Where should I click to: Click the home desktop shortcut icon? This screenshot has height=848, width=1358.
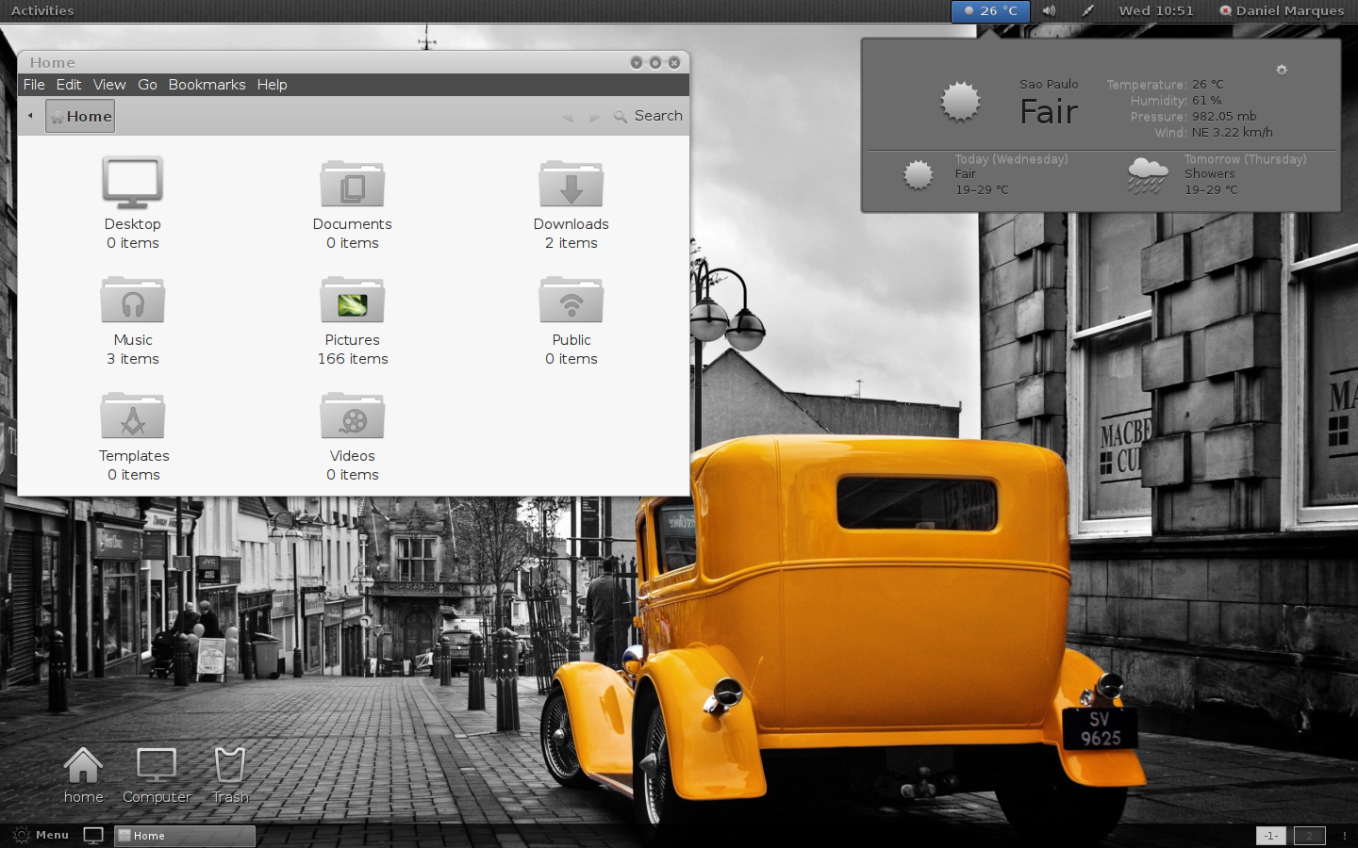[x=83, y=765]
